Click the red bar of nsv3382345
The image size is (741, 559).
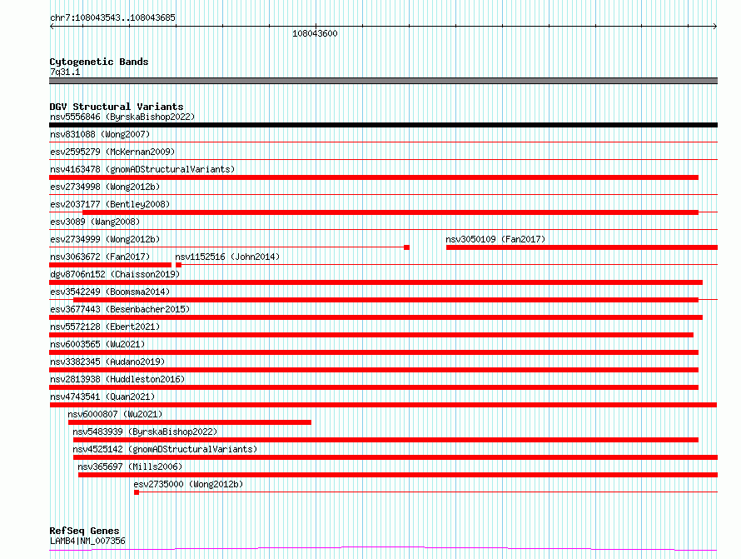pos(374,370)
